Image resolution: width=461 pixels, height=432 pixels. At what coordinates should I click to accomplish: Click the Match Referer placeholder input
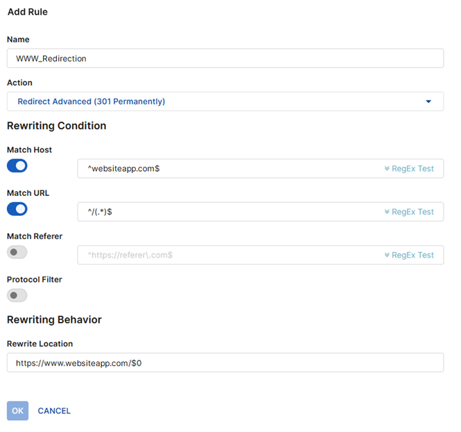229,255
